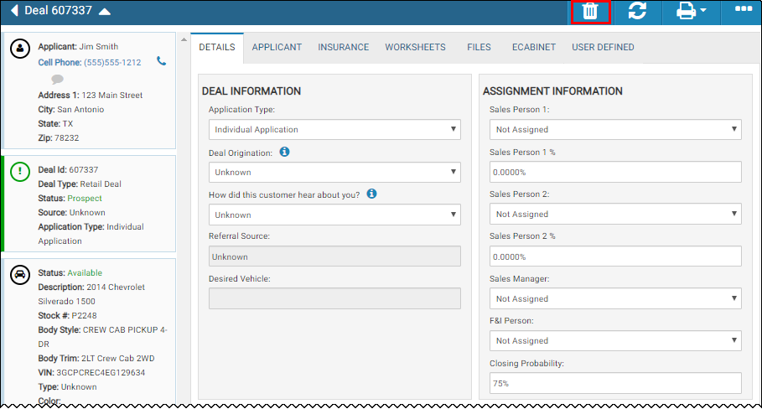Collapse the Deal 607337 header triangle
This screenshot has height=409, width=762.
(x=105, y=11)
